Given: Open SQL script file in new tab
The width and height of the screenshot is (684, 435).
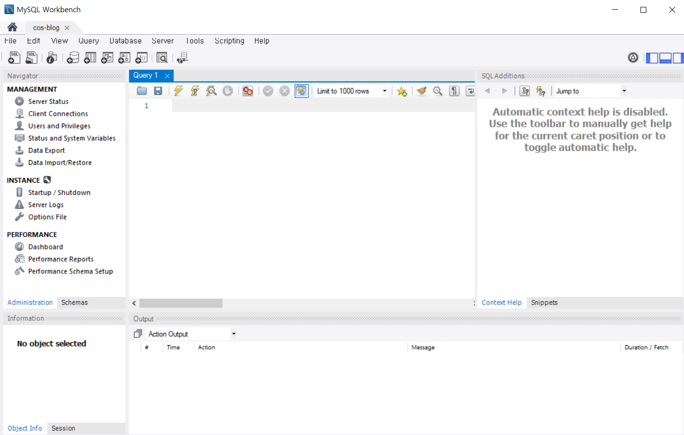Looking at the screenshot, I should pyautogui.click(x=31, y=58).
